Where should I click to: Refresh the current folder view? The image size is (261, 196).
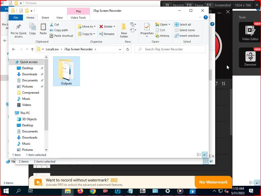pyautogui.click(x=128, y=49)
